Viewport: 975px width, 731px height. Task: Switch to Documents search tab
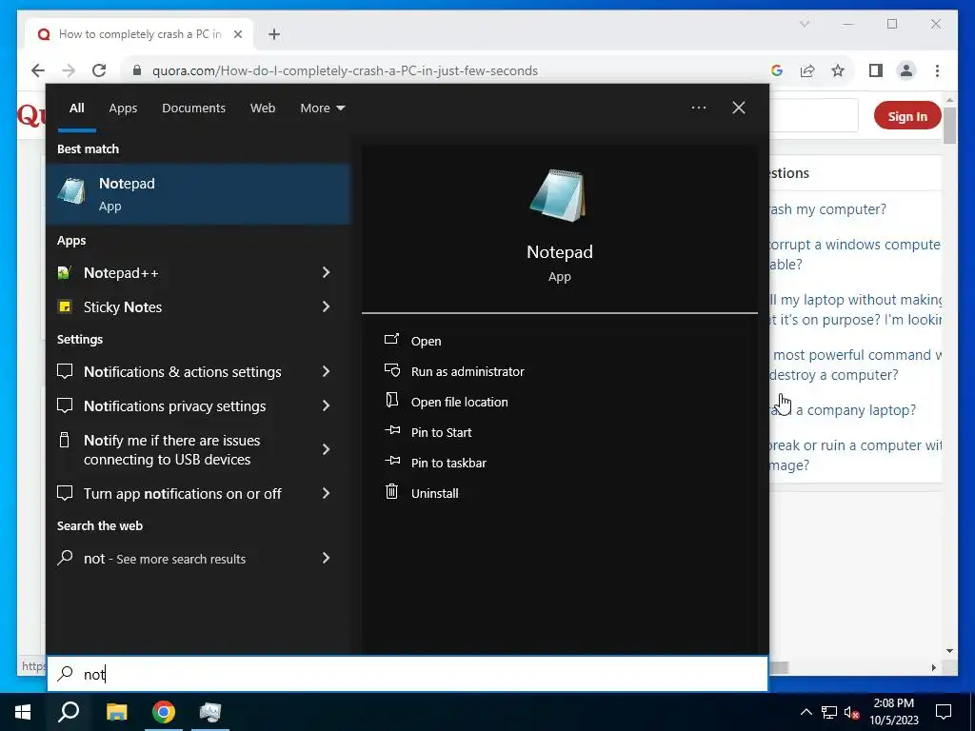tap(194, 109)
